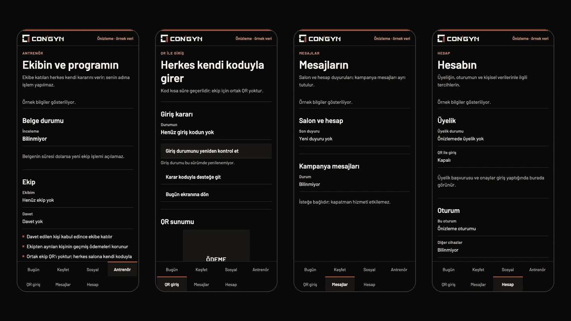
Task: Open 'Karar koduyla desteğe git' link
Action: 216,177
